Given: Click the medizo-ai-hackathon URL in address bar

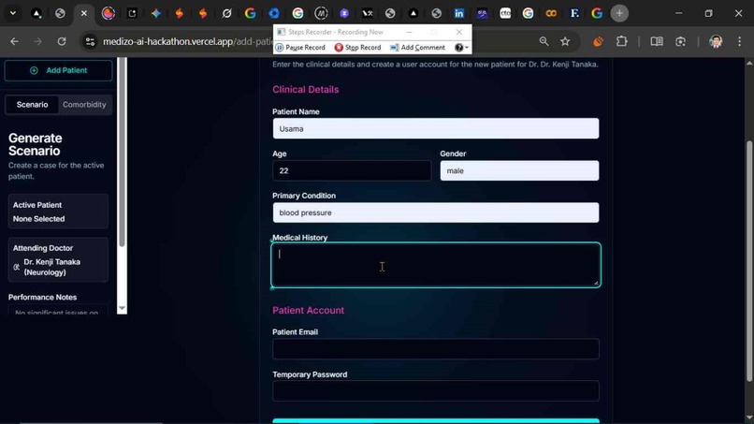Looking at the screenshot, I should click(187, 41).
